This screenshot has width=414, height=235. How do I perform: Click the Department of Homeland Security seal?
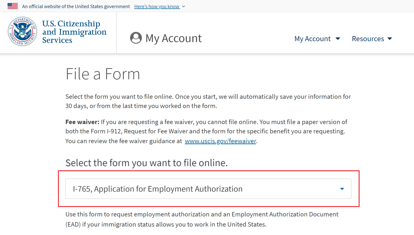(x=22, y=31)
